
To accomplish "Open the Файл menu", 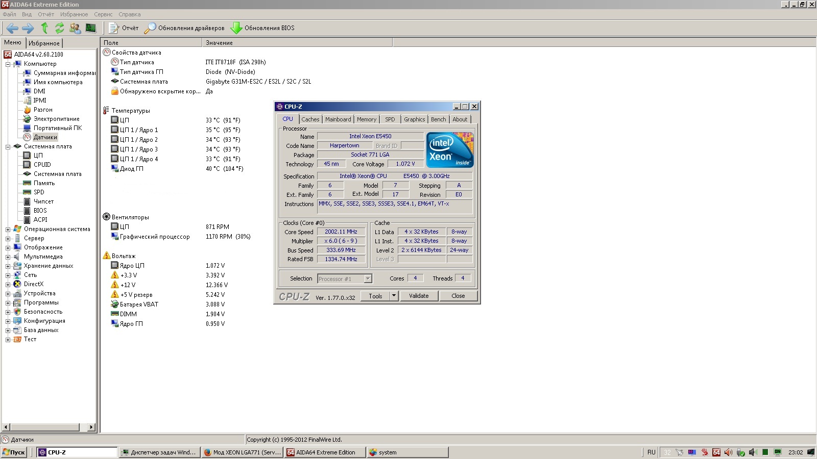I will pyautogui.click(x=9, y=14).
